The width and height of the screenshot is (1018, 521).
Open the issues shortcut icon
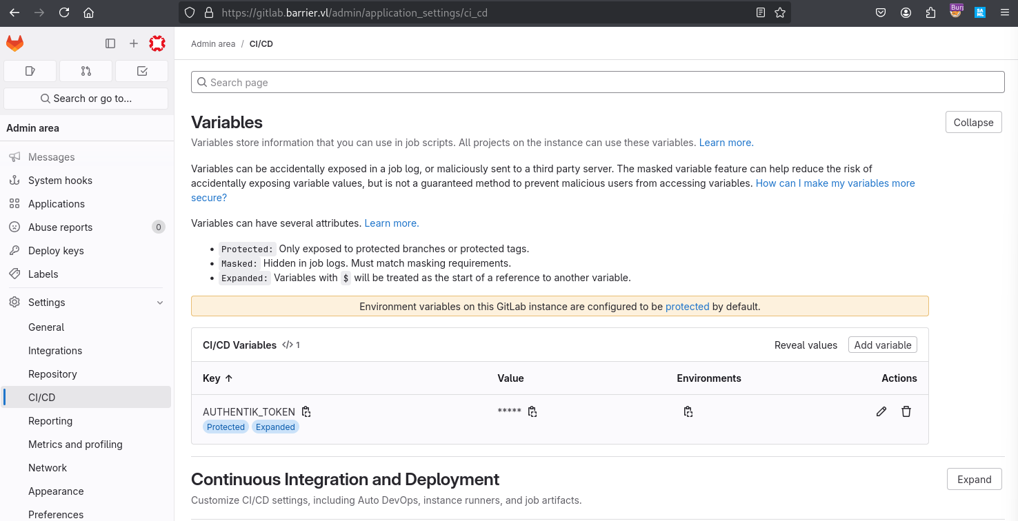pyautogui.click(x=30, y=71)
